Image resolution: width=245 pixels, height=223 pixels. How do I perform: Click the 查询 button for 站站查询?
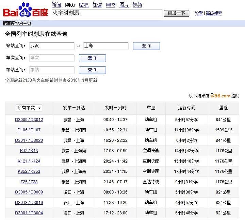coord(146,46)
